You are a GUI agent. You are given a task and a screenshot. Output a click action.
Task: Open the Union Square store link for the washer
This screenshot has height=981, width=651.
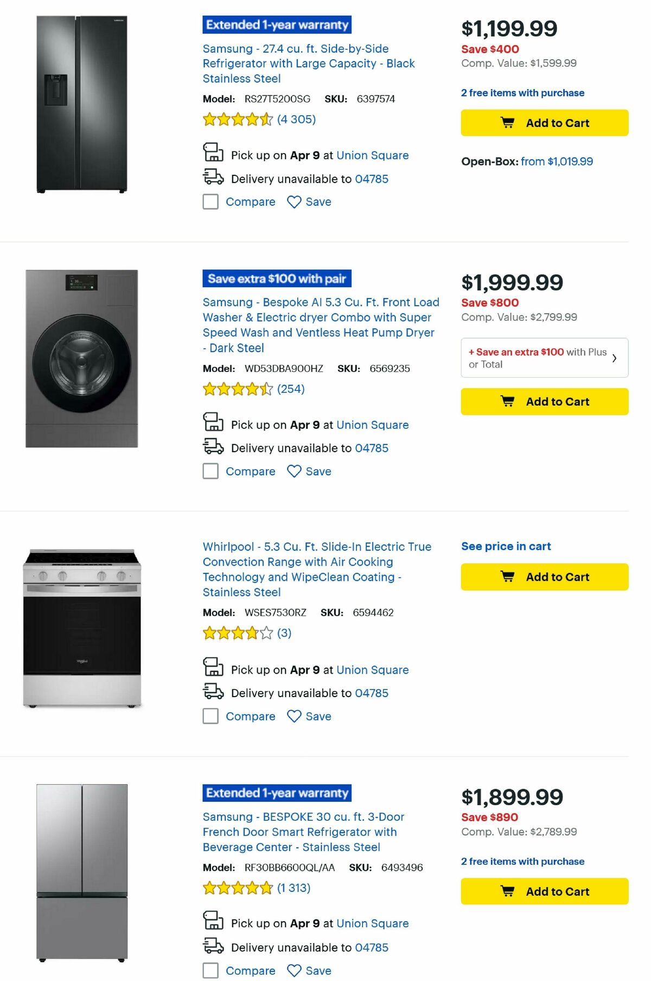373,425
